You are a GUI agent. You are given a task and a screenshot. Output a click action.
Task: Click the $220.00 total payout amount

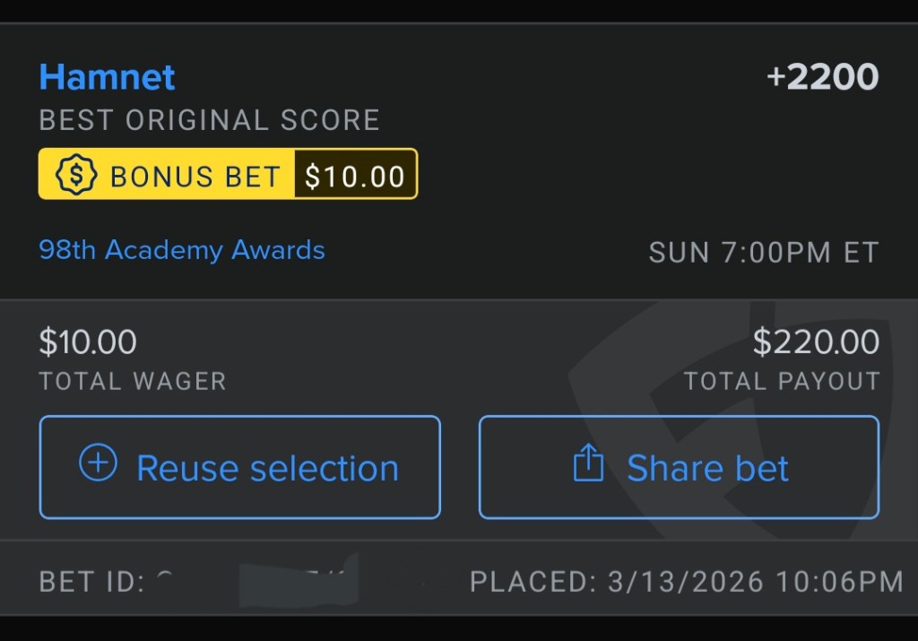816,342
